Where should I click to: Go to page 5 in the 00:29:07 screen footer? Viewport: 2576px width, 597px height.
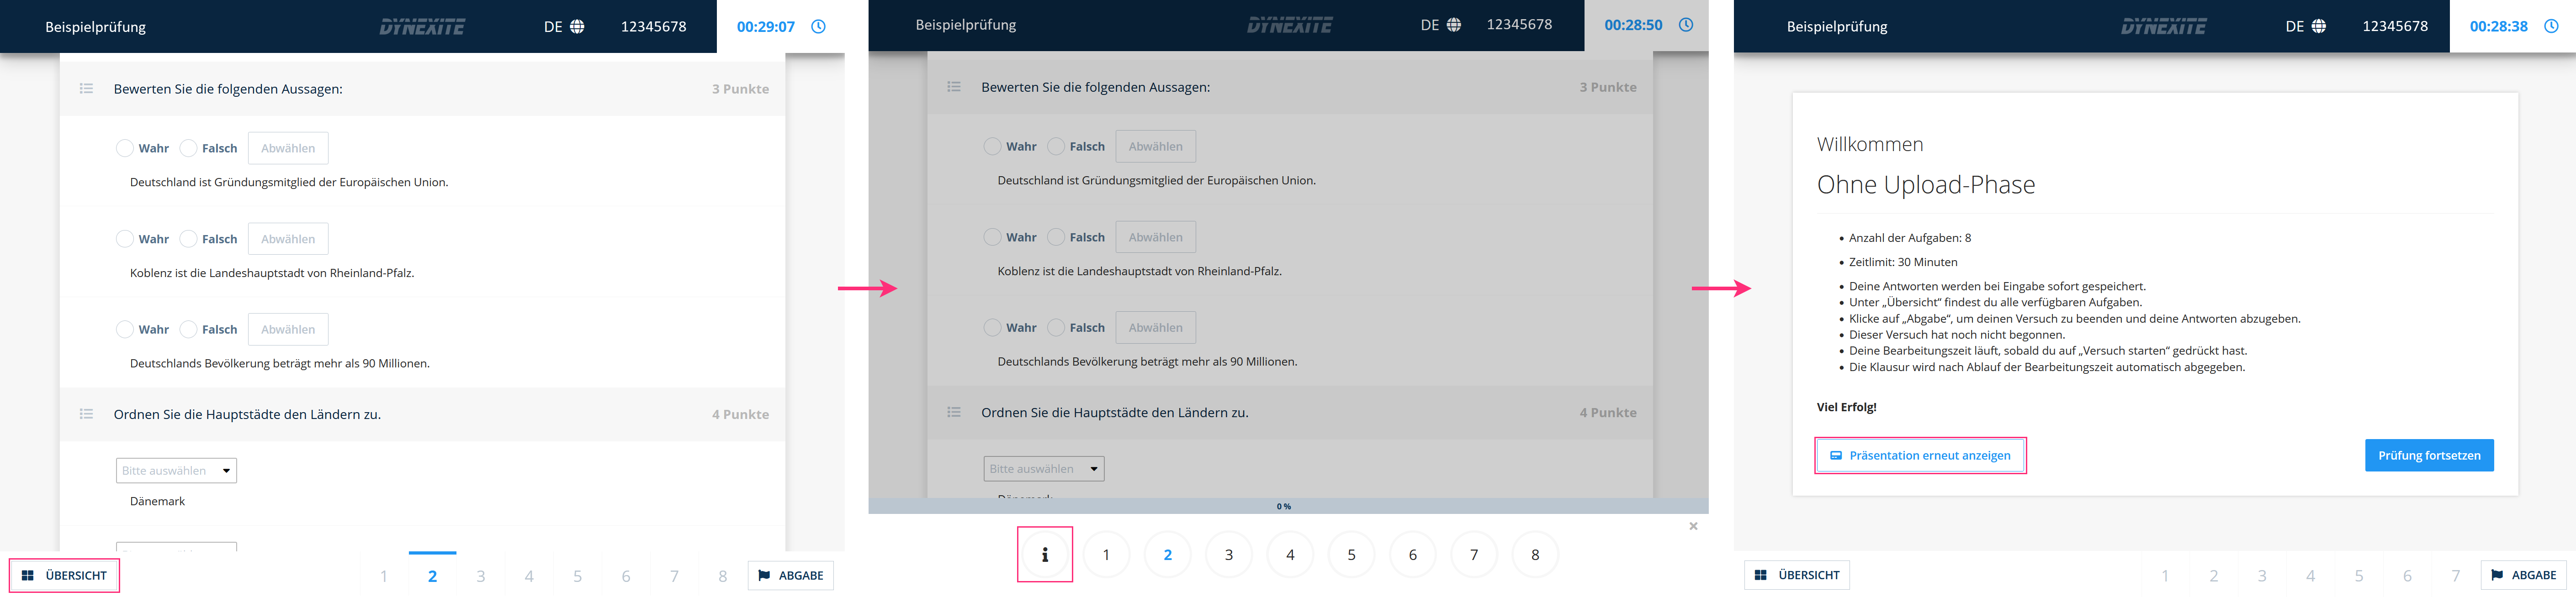click(577, 576)
